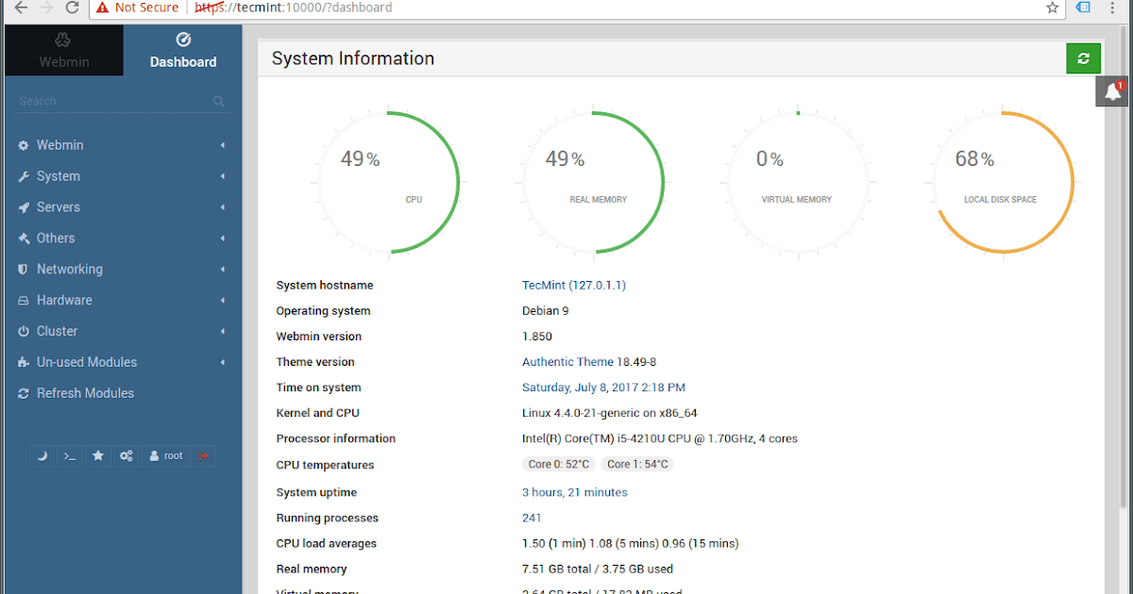
Task: Click the root user button
Action: [x=165, y=455]
